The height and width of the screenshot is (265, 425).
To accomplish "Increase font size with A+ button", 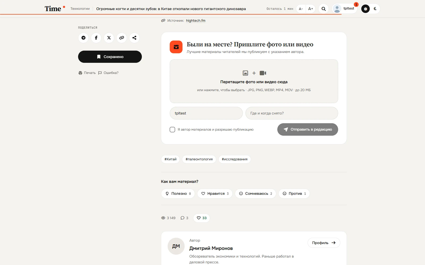I will pyautogui.click(x=311, y=9).
